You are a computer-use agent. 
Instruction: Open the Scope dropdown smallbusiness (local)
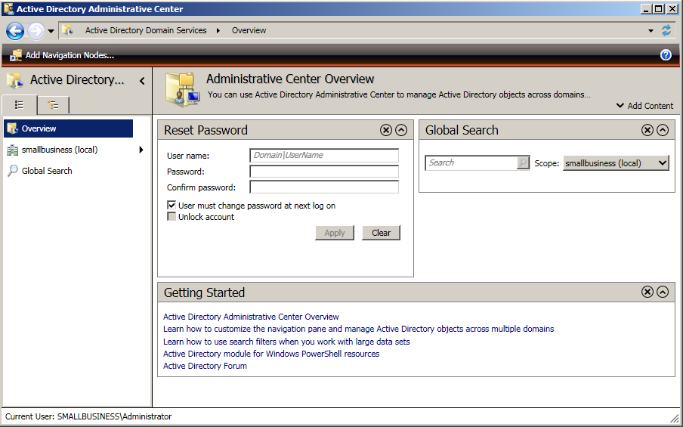click(x=616, y=163)
